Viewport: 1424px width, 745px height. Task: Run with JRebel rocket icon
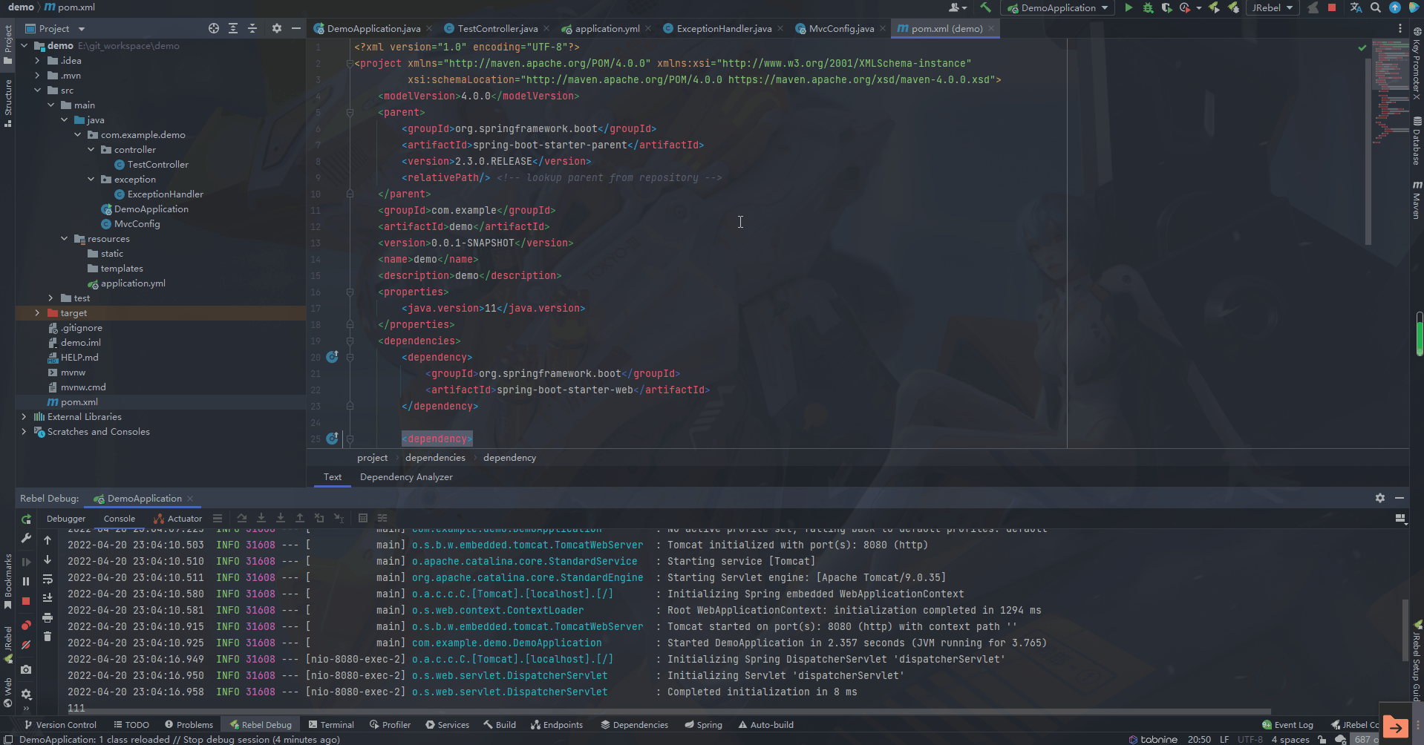[x=1214, y=7]
